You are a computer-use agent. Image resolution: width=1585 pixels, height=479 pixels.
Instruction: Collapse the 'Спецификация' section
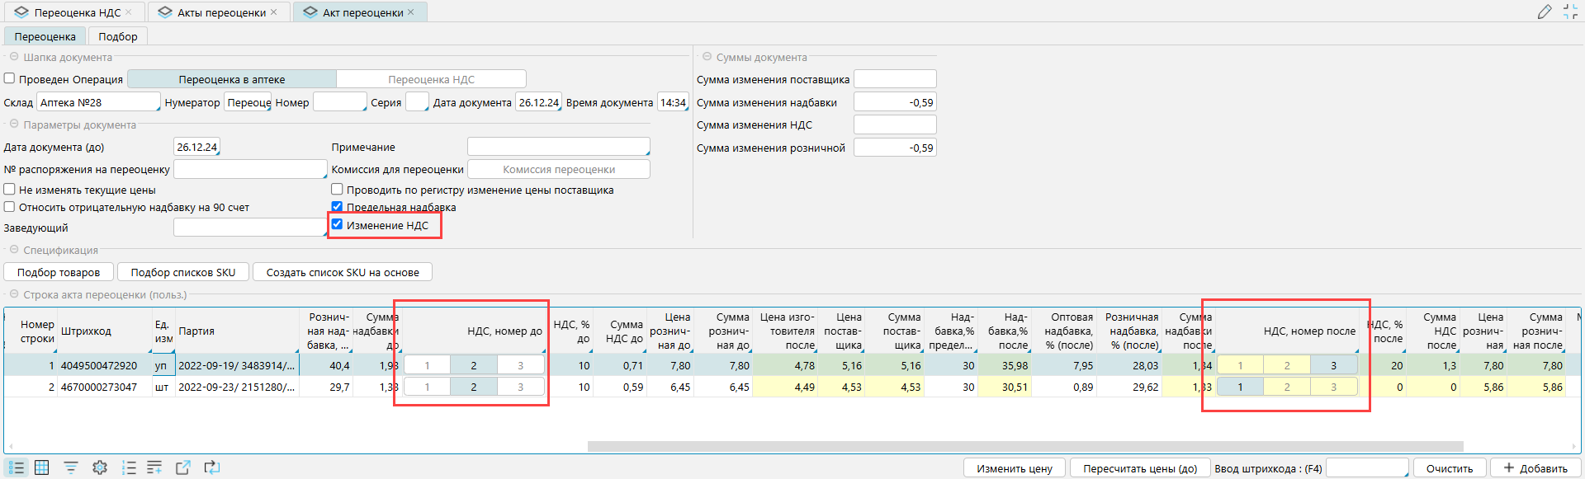pos(14,250)
